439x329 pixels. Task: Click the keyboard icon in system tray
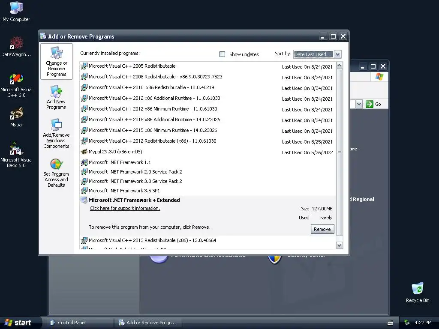pos(390,323)
